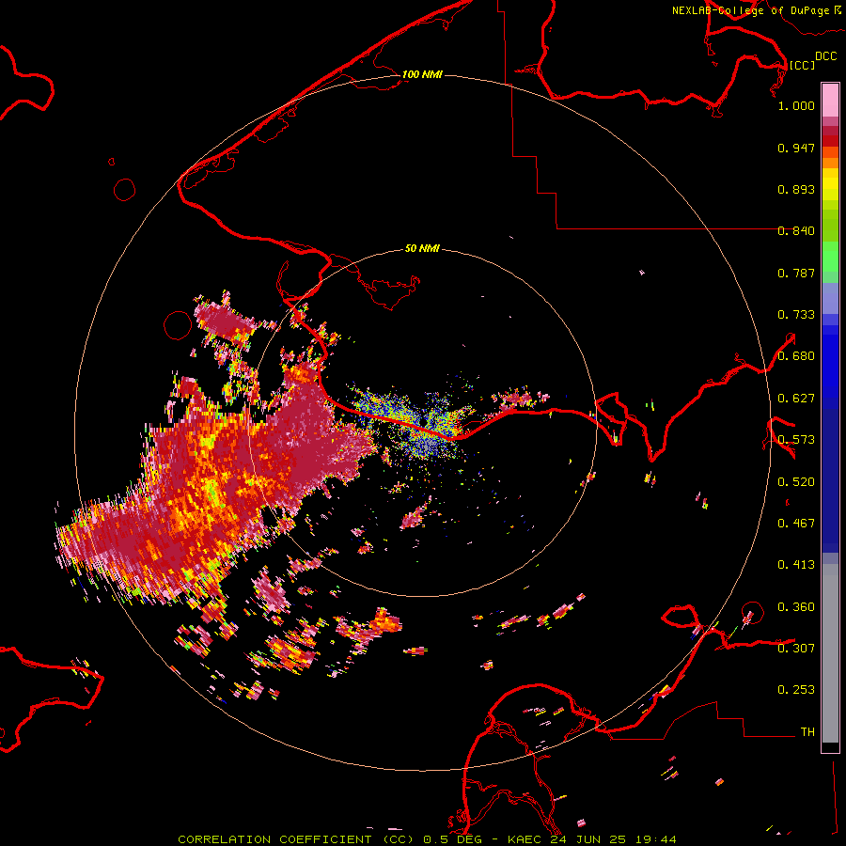The image size is (846, 846).
Task: Click the TH threshold label
Action: 807,732
